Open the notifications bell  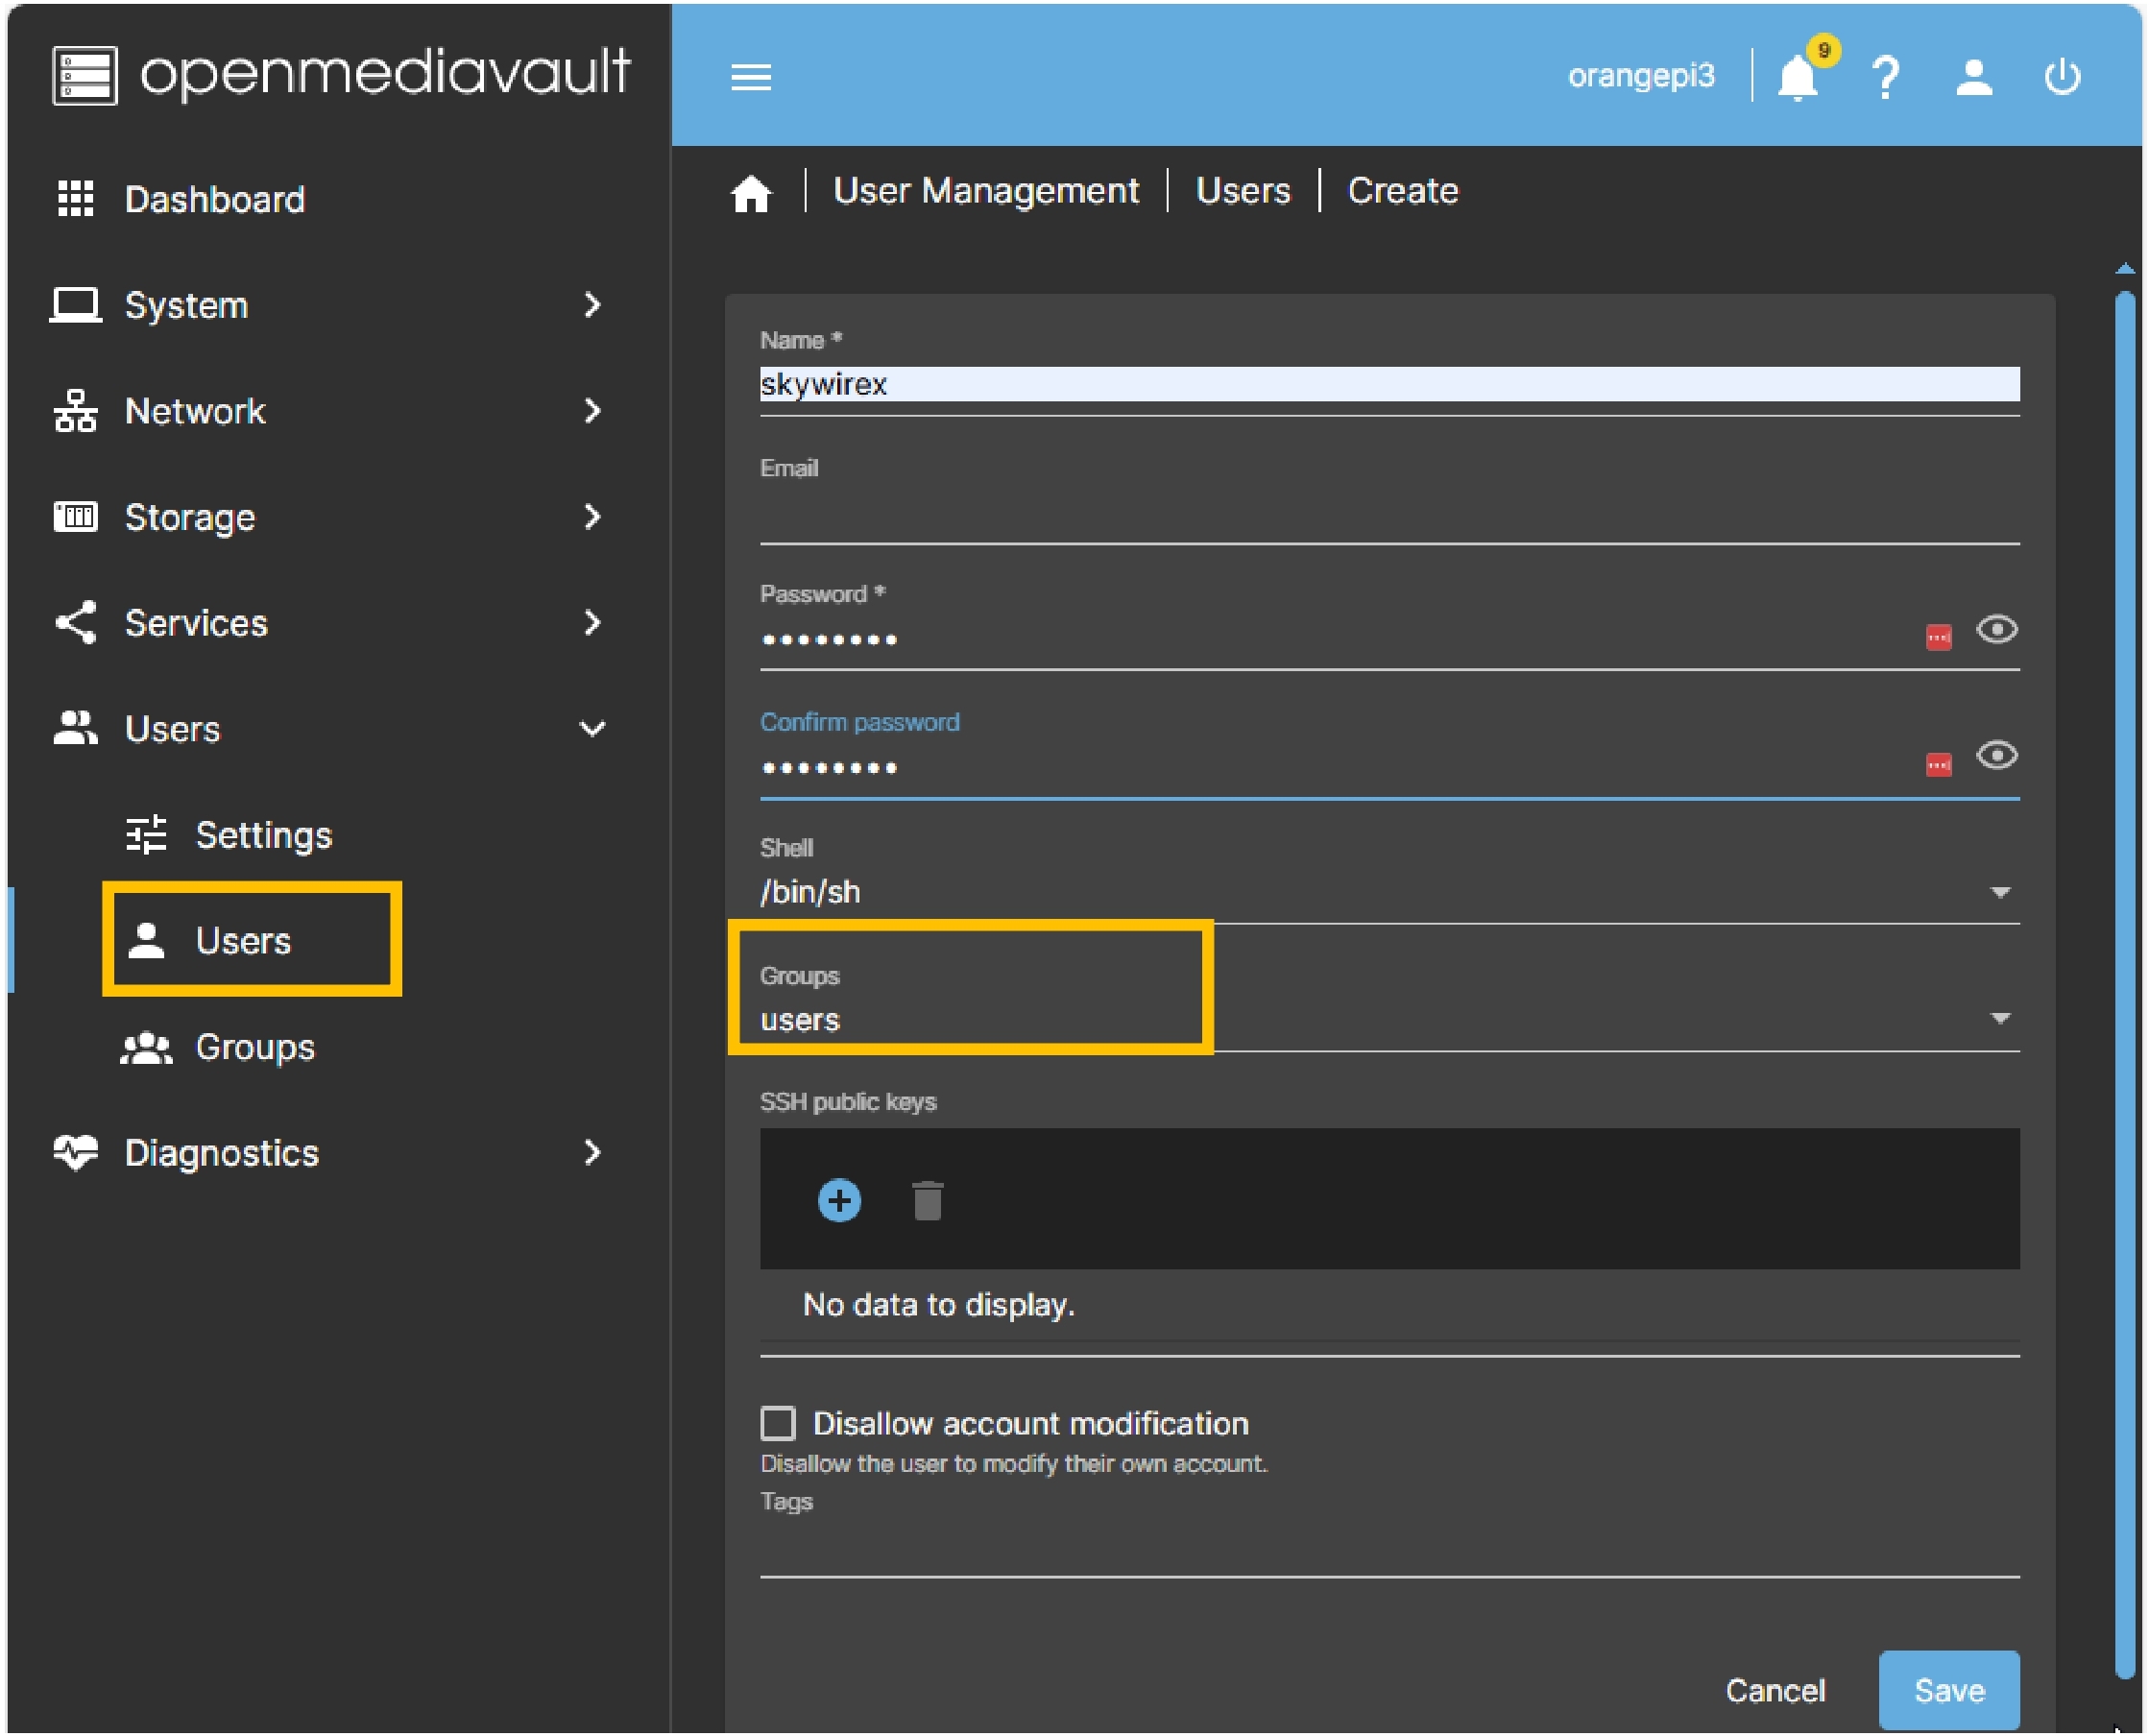(1797, 77)
